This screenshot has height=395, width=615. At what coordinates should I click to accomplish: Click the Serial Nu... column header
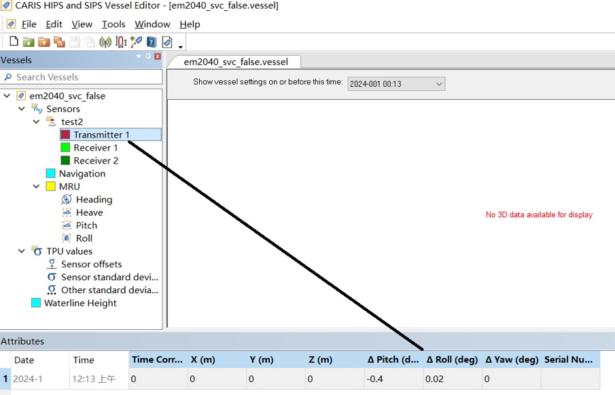(570, 360)
